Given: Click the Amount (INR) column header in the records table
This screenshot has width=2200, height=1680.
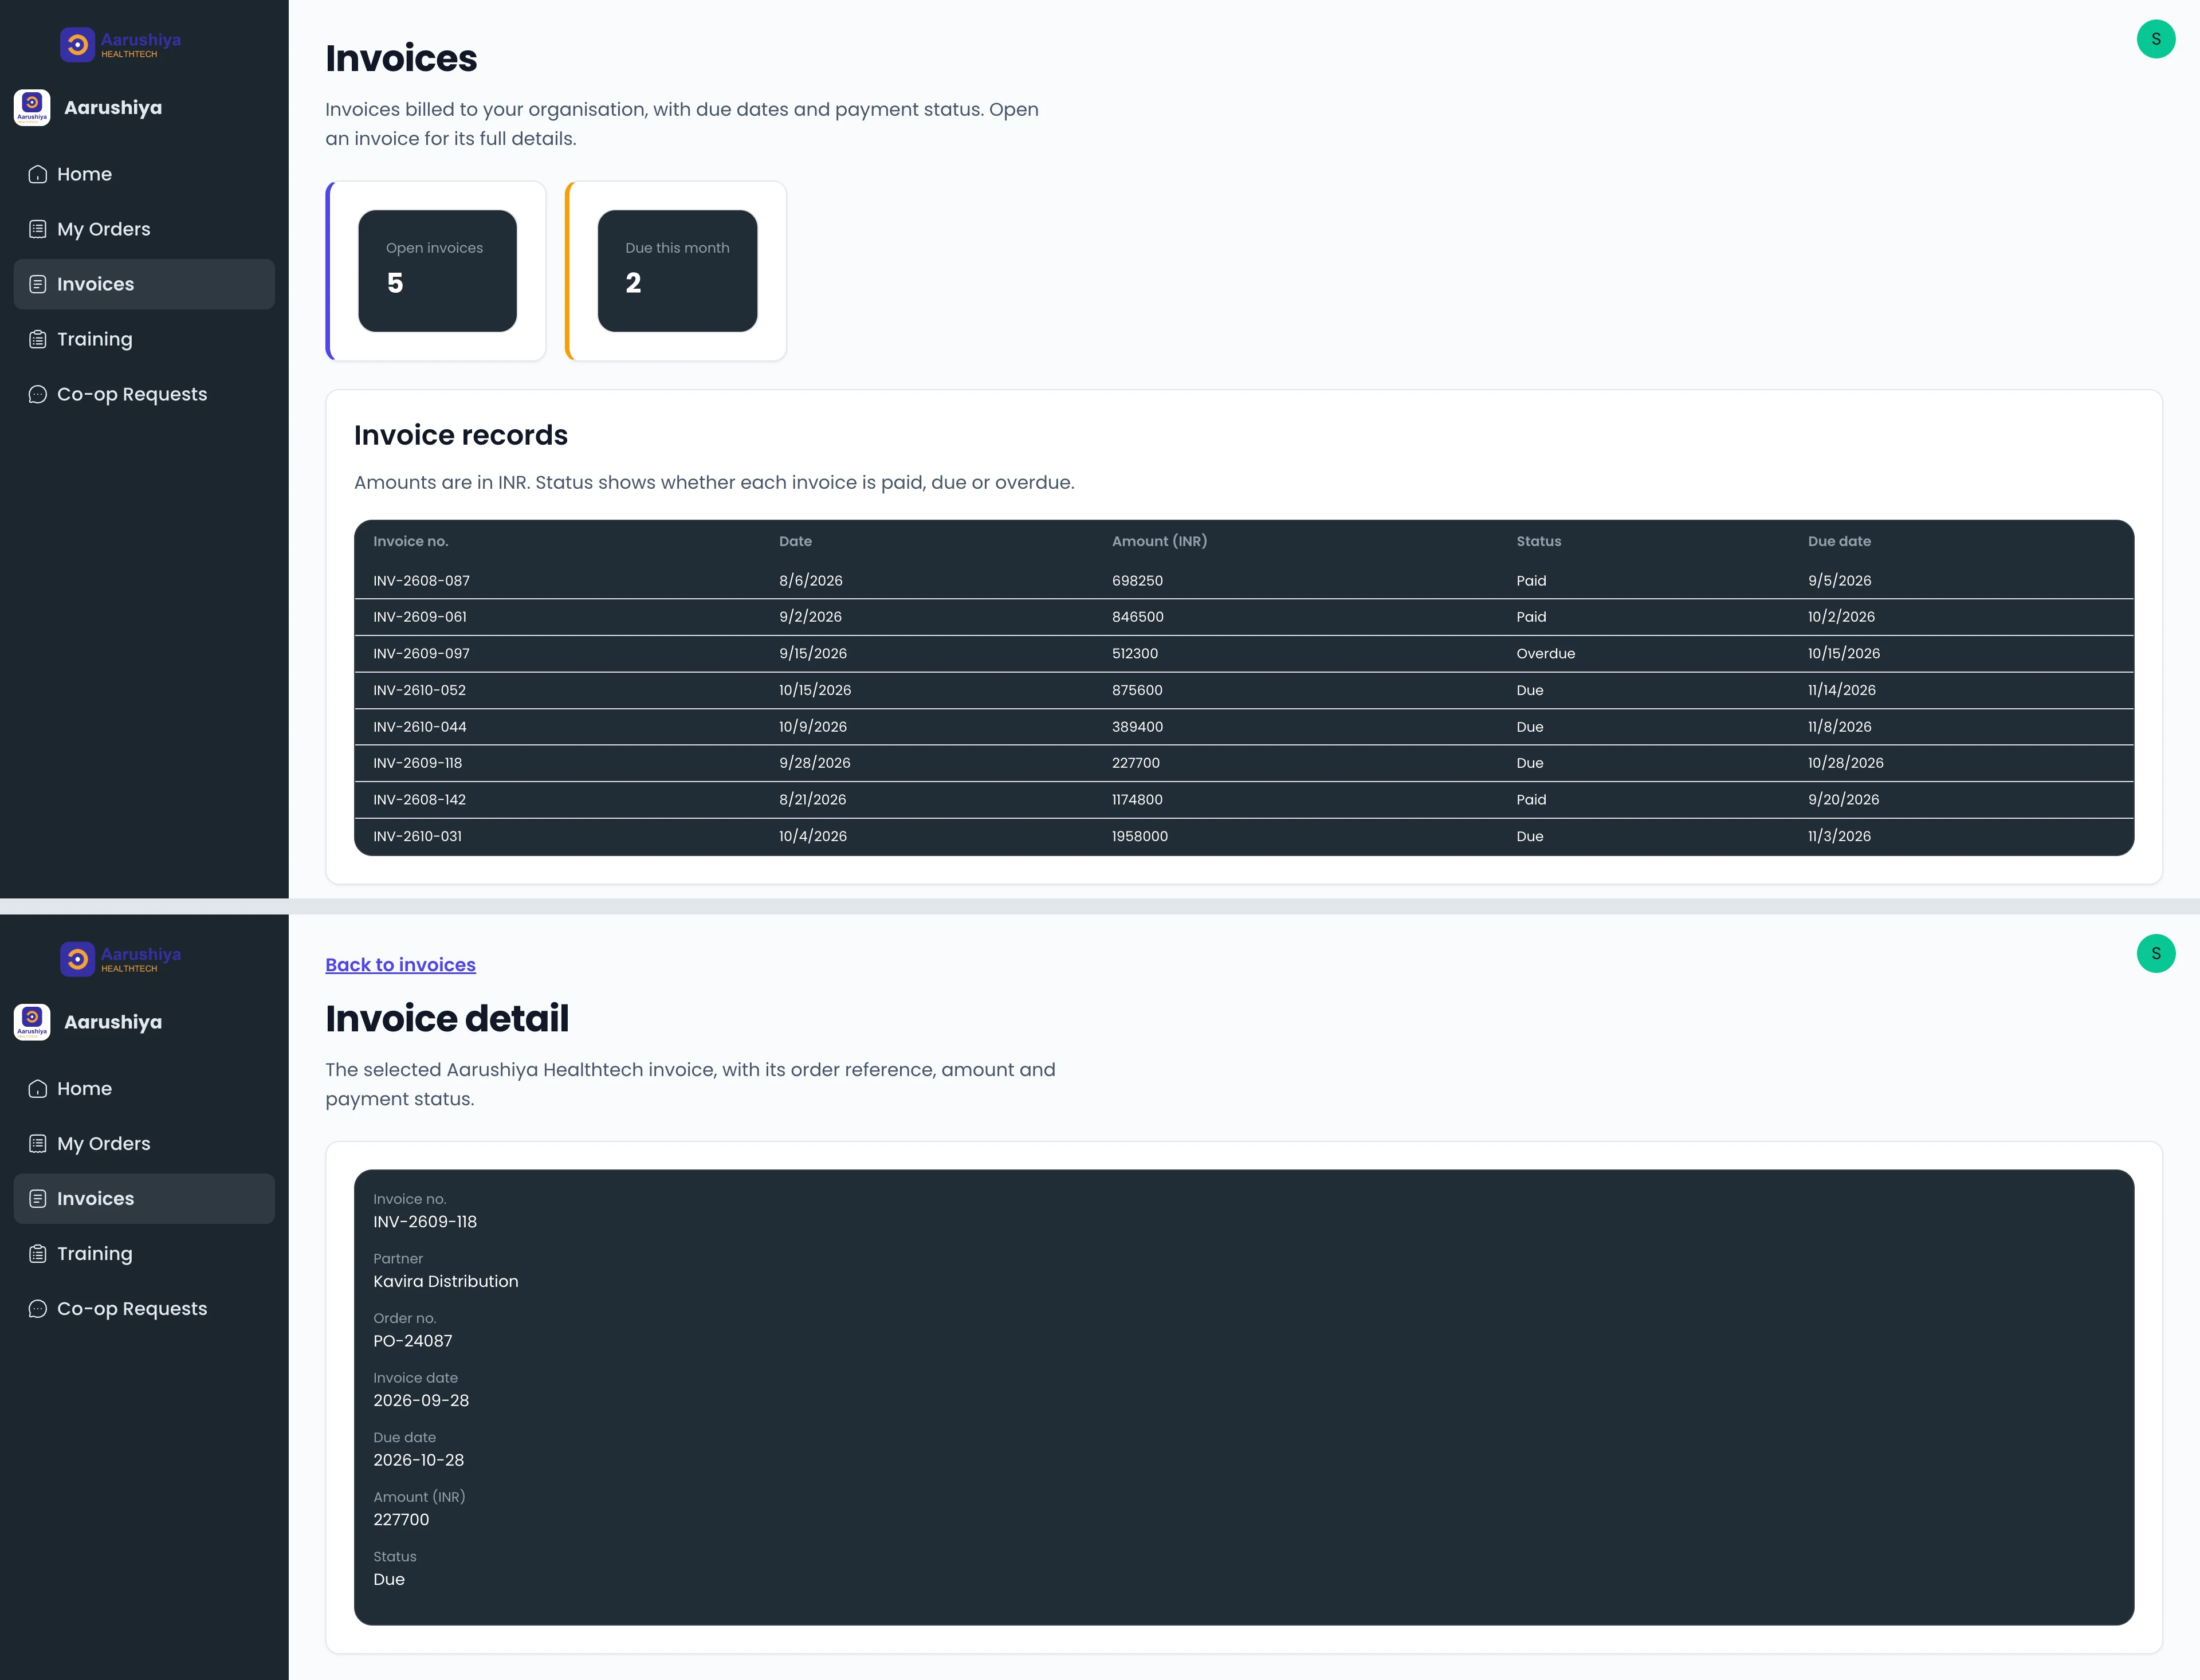Looking at the screenshot, I should click(x=1159, y=541).
